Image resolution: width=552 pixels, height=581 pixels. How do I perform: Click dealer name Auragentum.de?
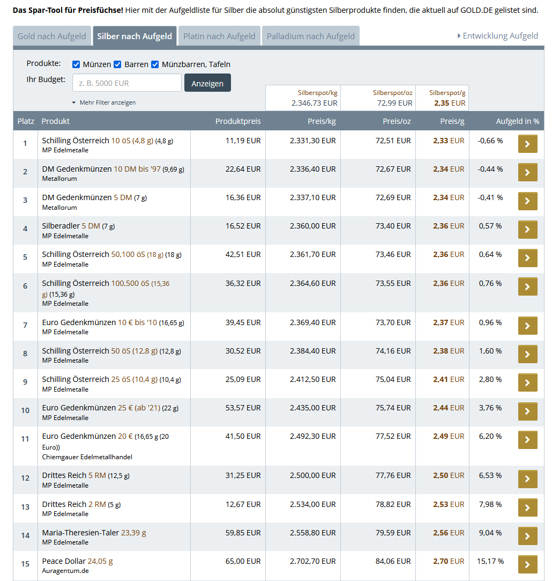(65, 571)
